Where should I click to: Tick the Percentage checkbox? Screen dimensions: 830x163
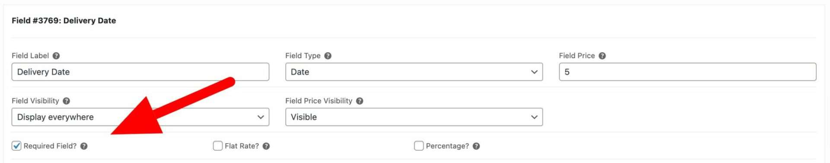tap(419, 146)
